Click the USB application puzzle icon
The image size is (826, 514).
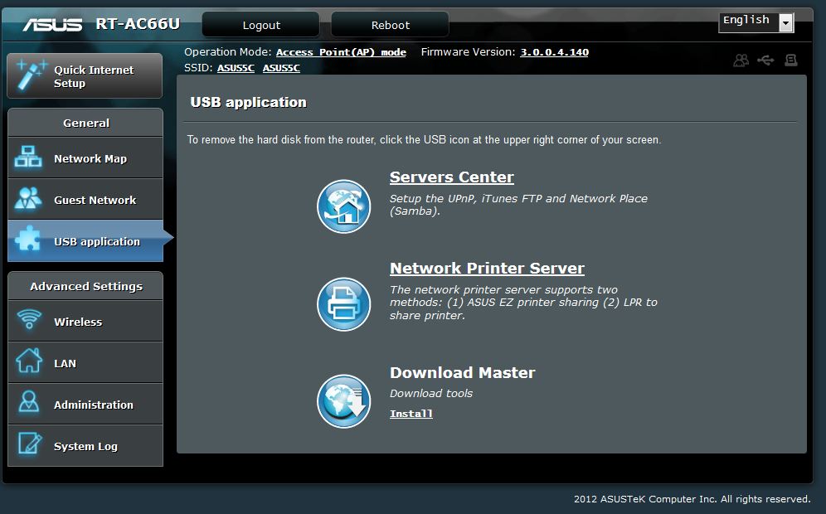click(x=28, y=238)
